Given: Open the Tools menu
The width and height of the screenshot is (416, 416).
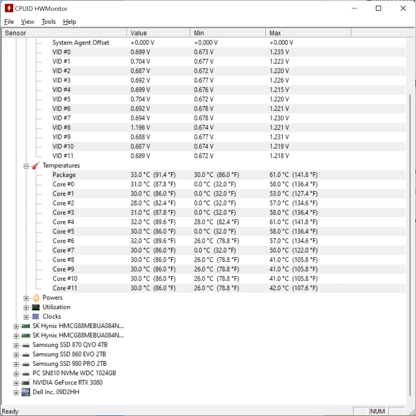Looking at the screenshot, I should [49, 22].
